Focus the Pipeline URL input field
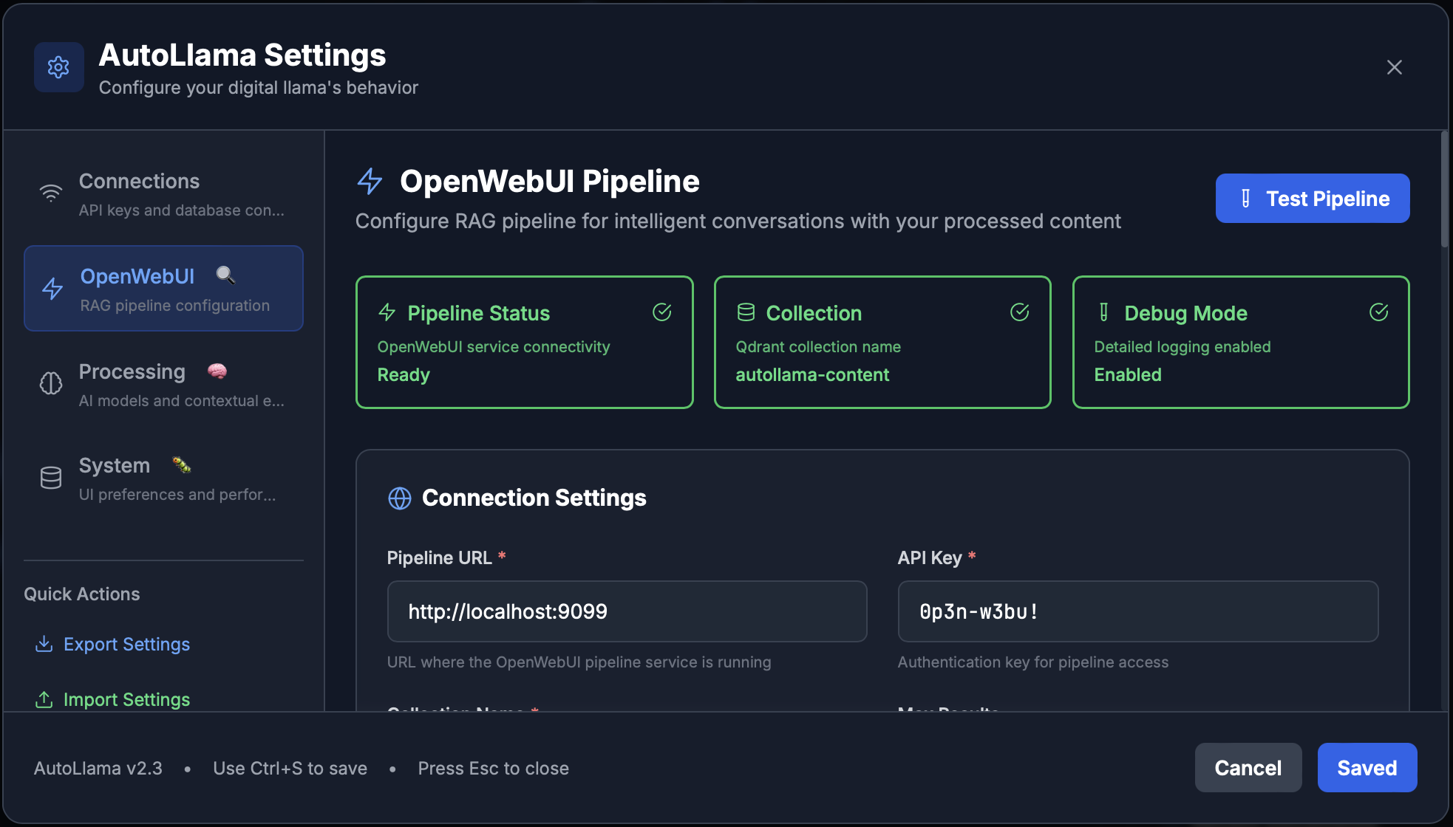This screenshot has width=1453, height=827. 627,611
